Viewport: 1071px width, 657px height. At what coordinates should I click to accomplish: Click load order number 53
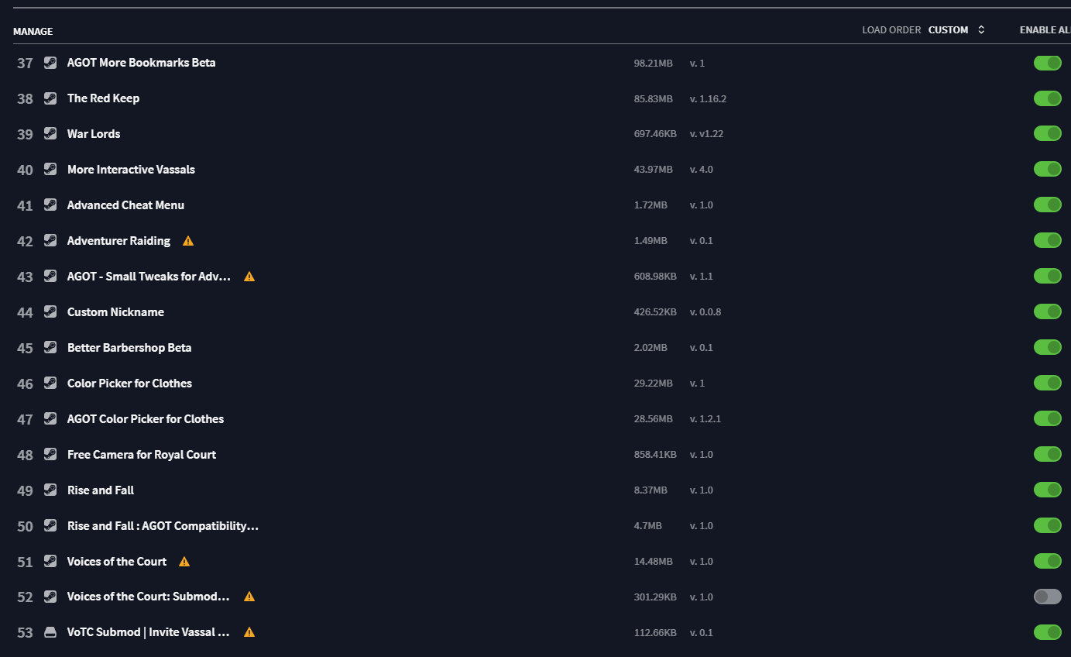[x=25, y=633]
